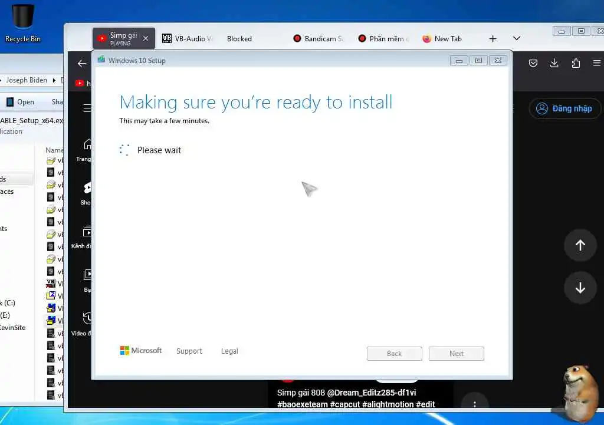
Task: Open a new browser tab with plus
Action: 493,38
